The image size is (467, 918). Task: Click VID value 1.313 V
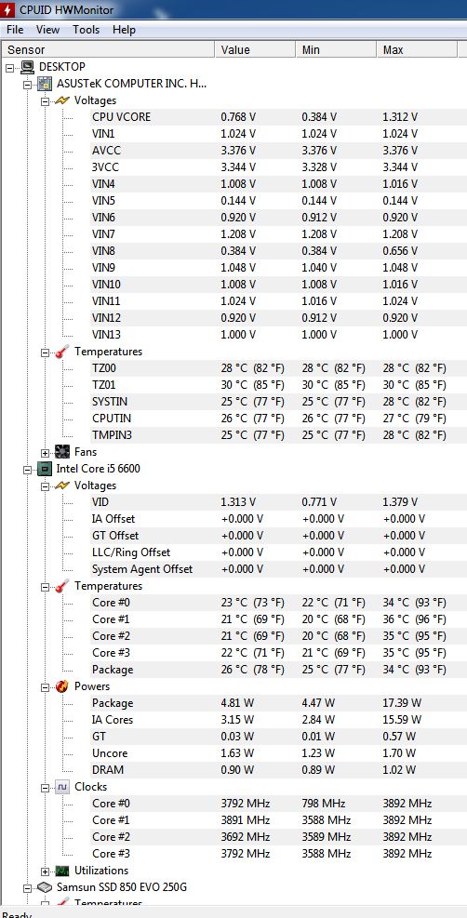point(238,502)
